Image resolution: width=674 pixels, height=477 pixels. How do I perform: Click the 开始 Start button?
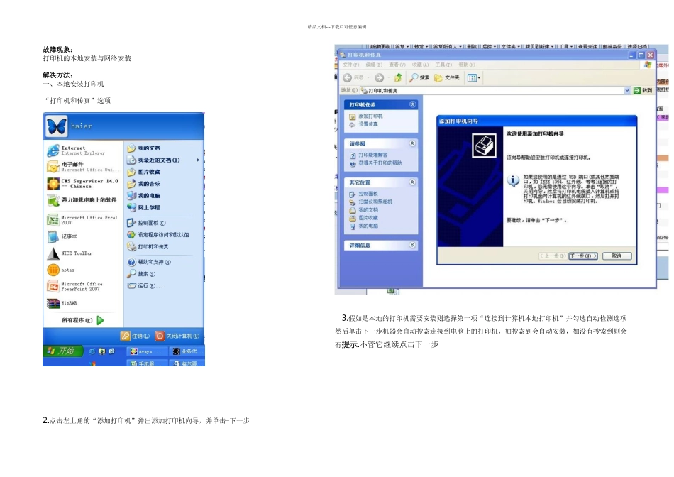[x=62, y=351]
